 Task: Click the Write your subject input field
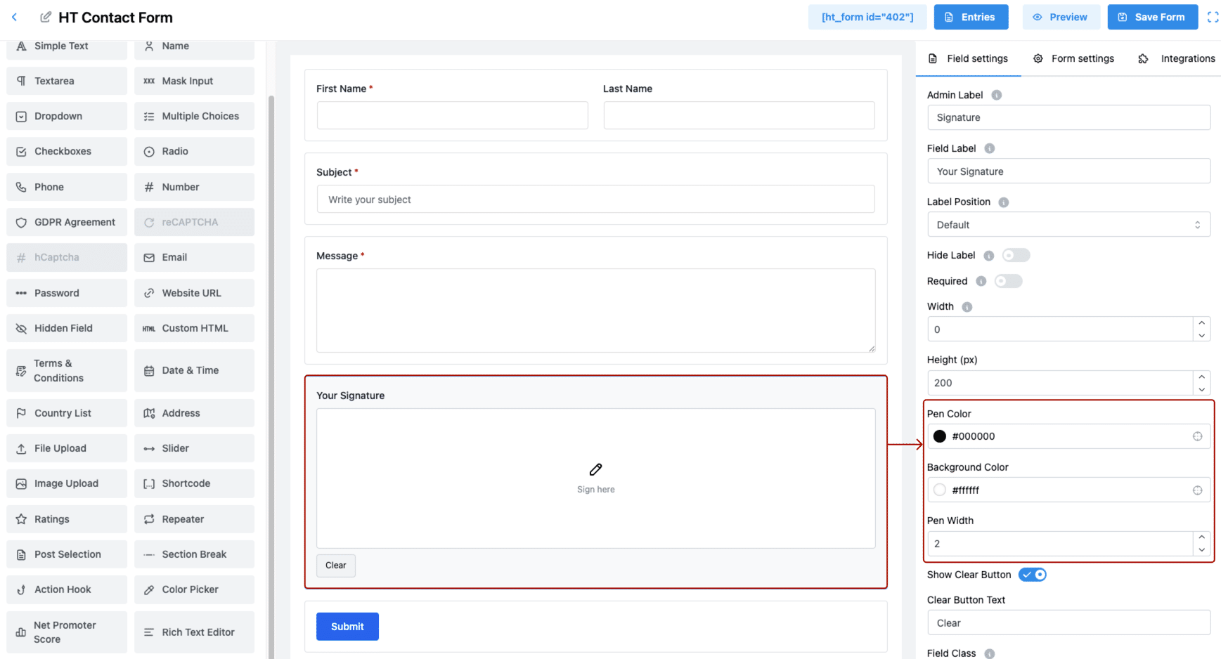pyautogui.click(x=595, y=200)
